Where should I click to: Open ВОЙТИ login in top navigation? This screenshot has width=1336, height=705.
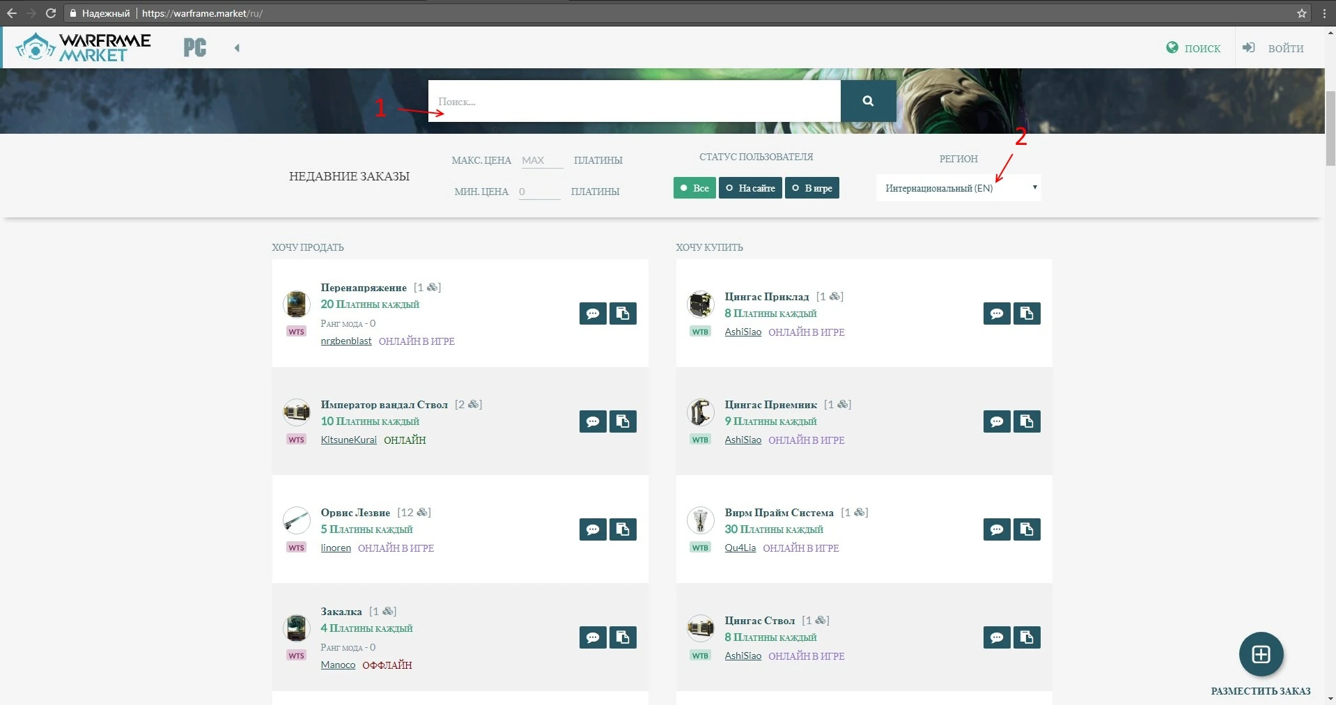coord(1273,48)
